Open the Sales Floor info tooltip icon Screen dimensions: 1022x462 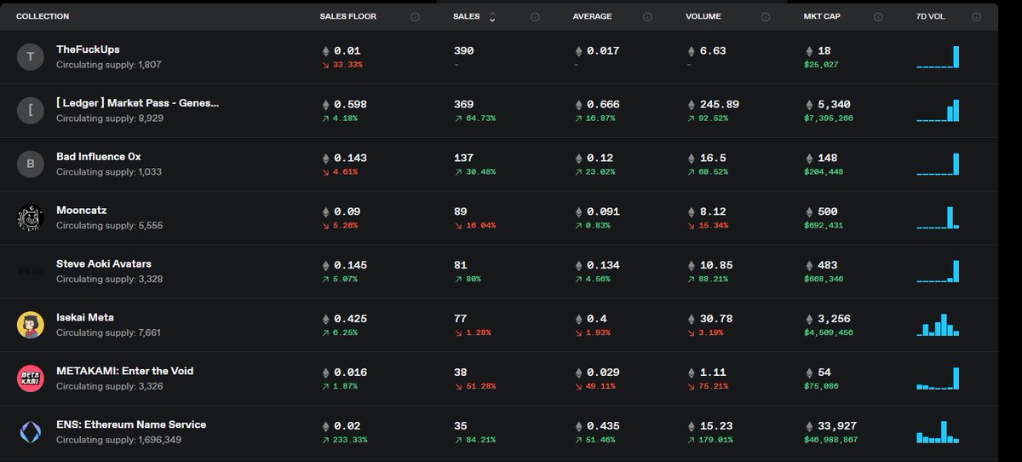point(415,17)
